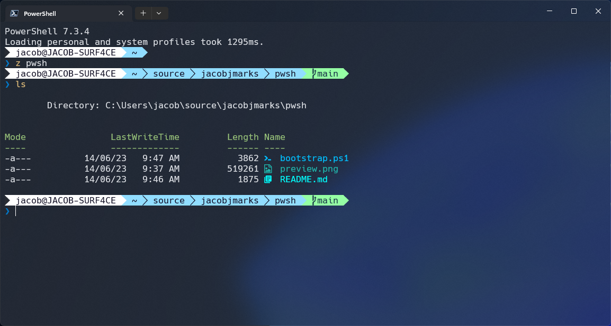Maximize the terminal window
Image resolution: width=611 pixels, height=326 pixels.
pos(573,11)
